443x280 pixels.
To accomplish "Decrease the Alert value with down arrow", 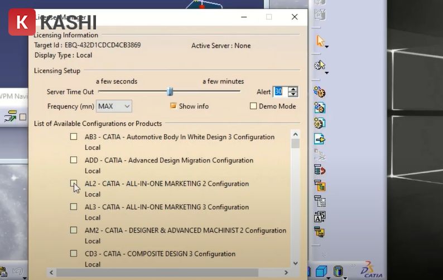I will tap(293, 95).
